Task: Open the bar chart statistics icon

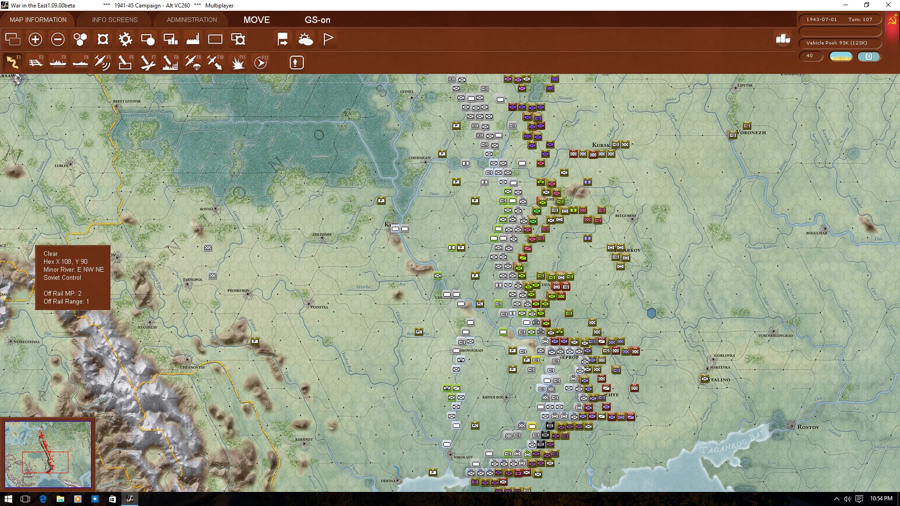Action: pyautogui.click(x=783, y=39)
